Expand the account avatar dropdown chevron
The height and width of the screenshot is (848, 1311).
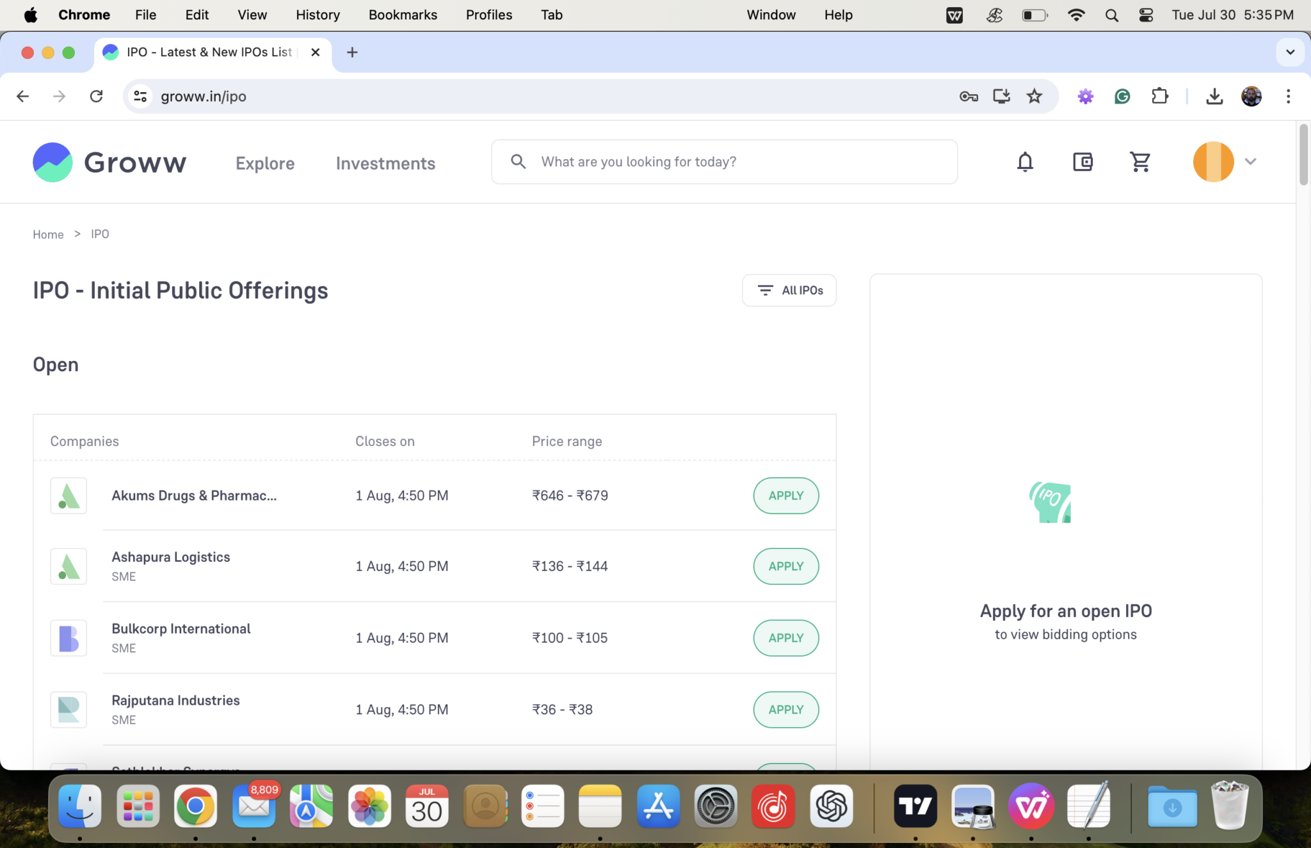[1250, 162]
